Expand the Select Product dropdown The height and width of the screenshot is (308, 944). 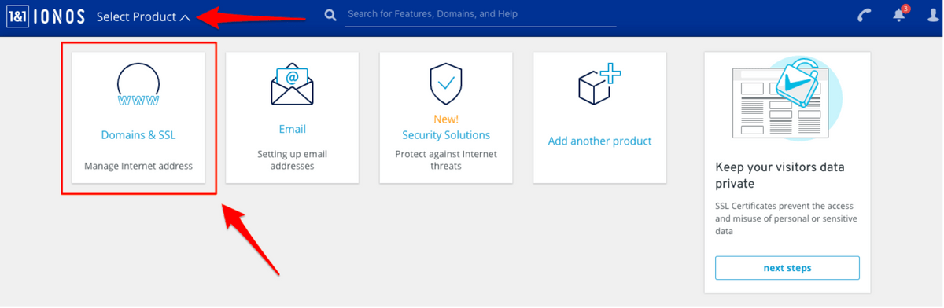pyautogui.click(x=143, y=17)
